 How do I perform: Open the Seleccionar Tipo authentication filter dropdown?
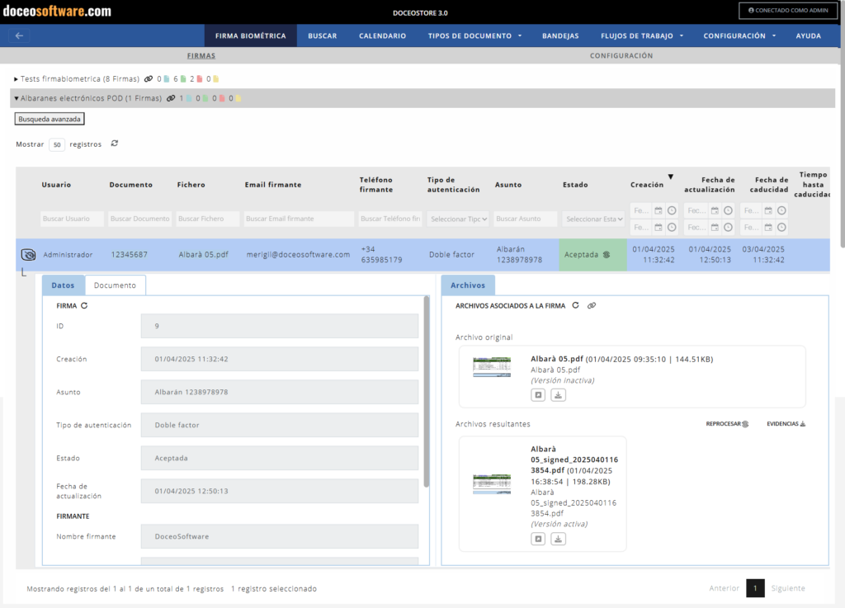[459, 219]
